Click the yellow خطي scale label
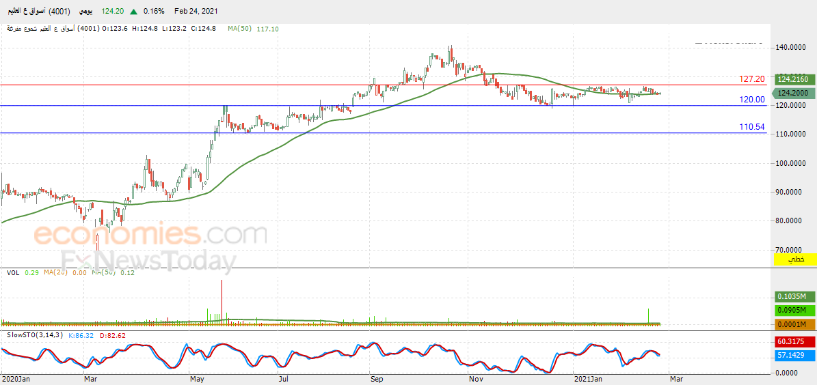 coord(794,258)
